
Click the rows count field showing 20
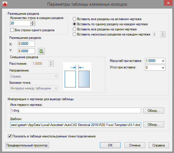tap(20, 23)
